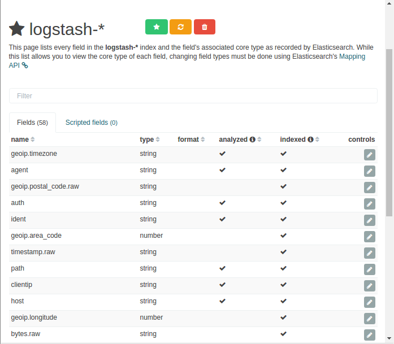Select the bytes.raw field name
Viewport: 394px width, 344px height.
tap(25, 334)
